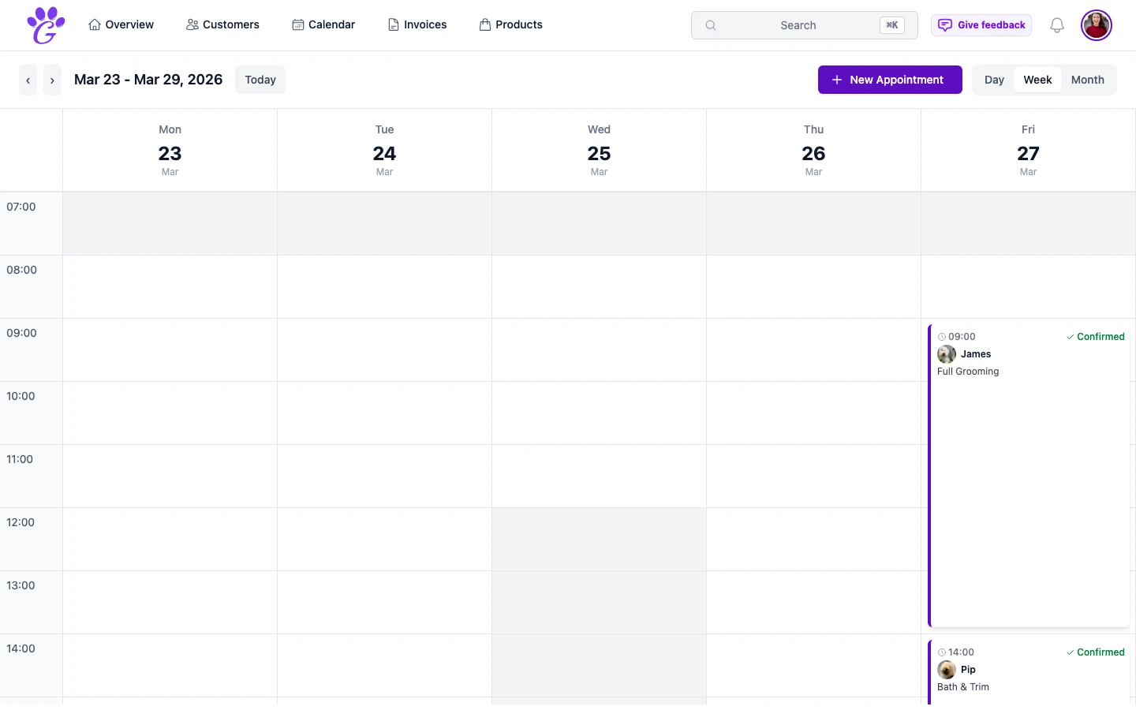
Task: Select the Week view option
Action: (1037, 79)
